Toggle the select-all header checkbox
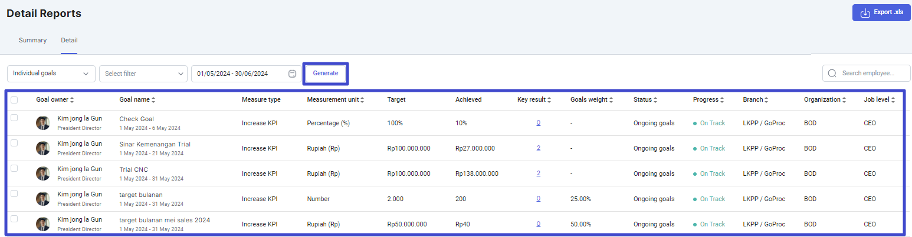 click(14, 100)
